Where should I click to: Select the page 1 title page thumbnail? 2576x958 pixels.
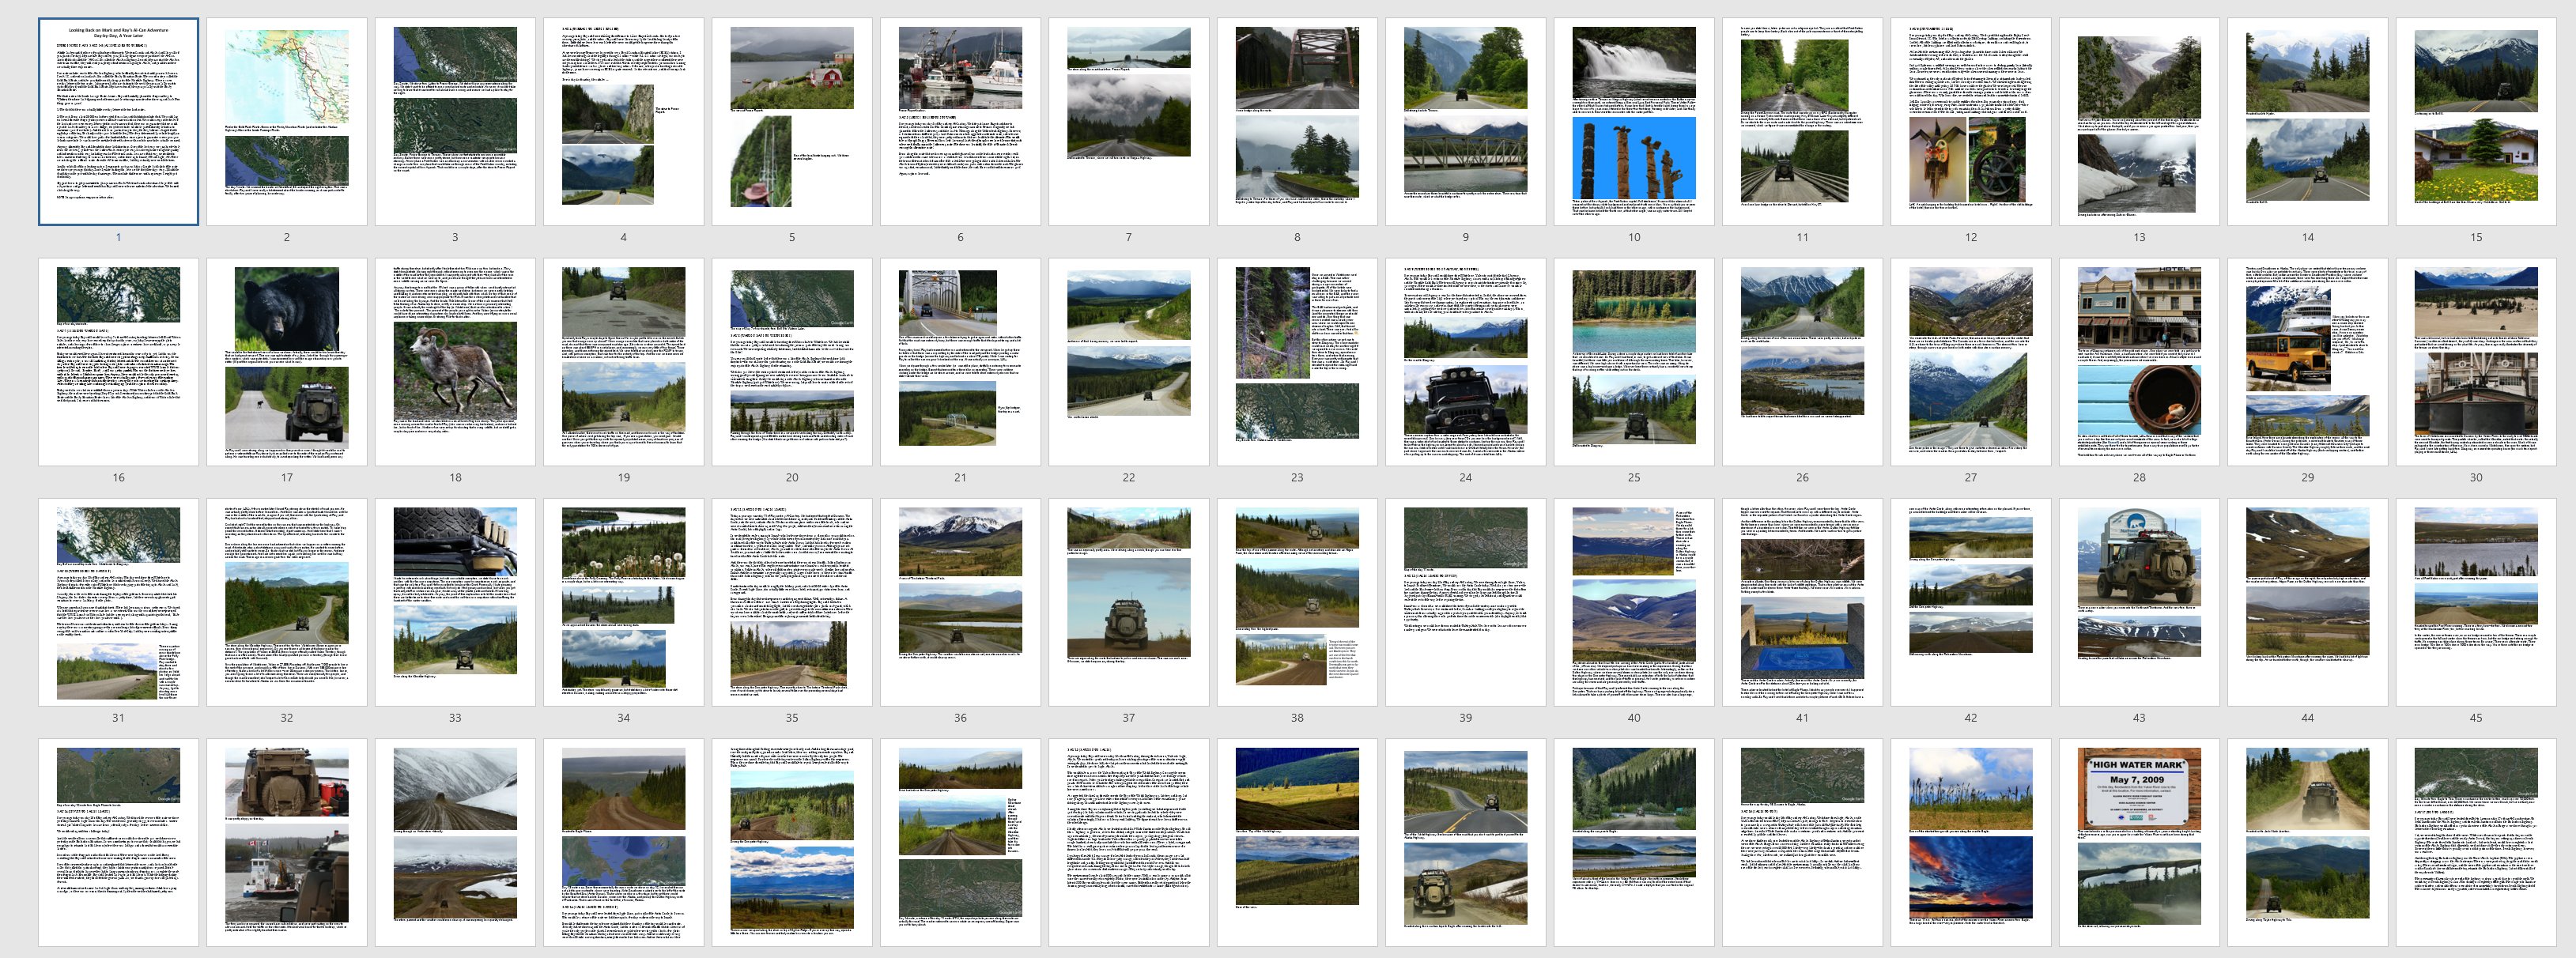point(118,121)
